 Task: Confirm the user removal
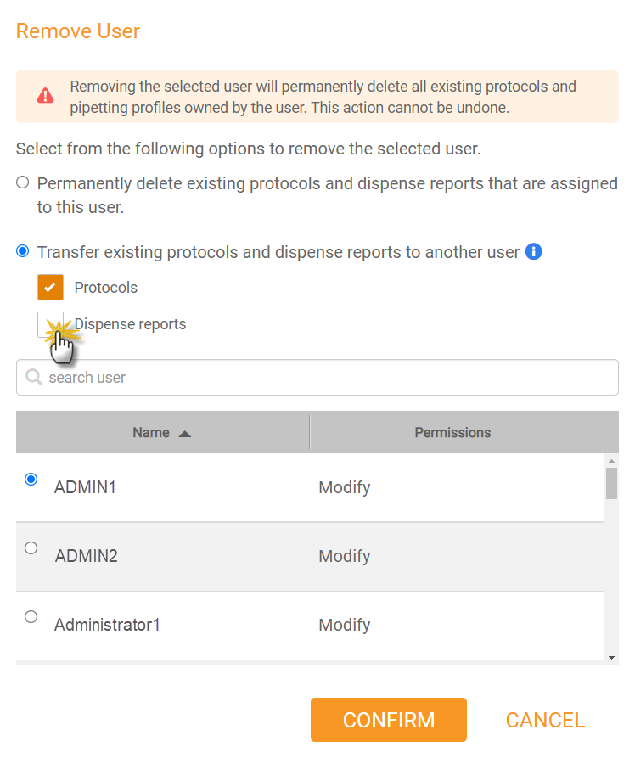coord(388,719)
